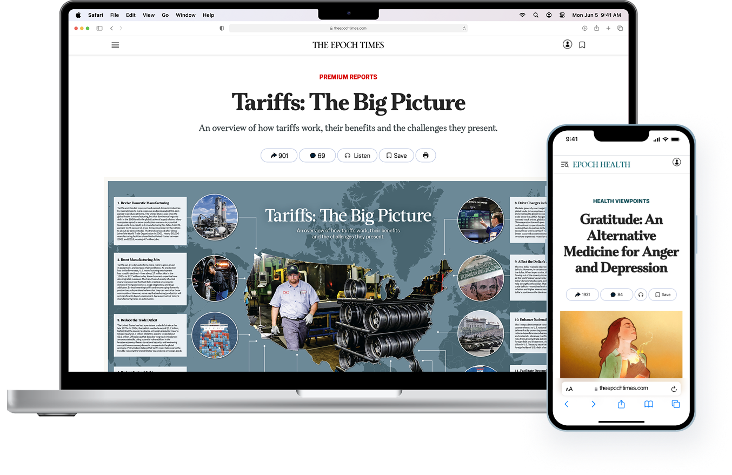Click the Save button on the Tariffs article
This screenshot has width=732, height=475.
(396, 156)
